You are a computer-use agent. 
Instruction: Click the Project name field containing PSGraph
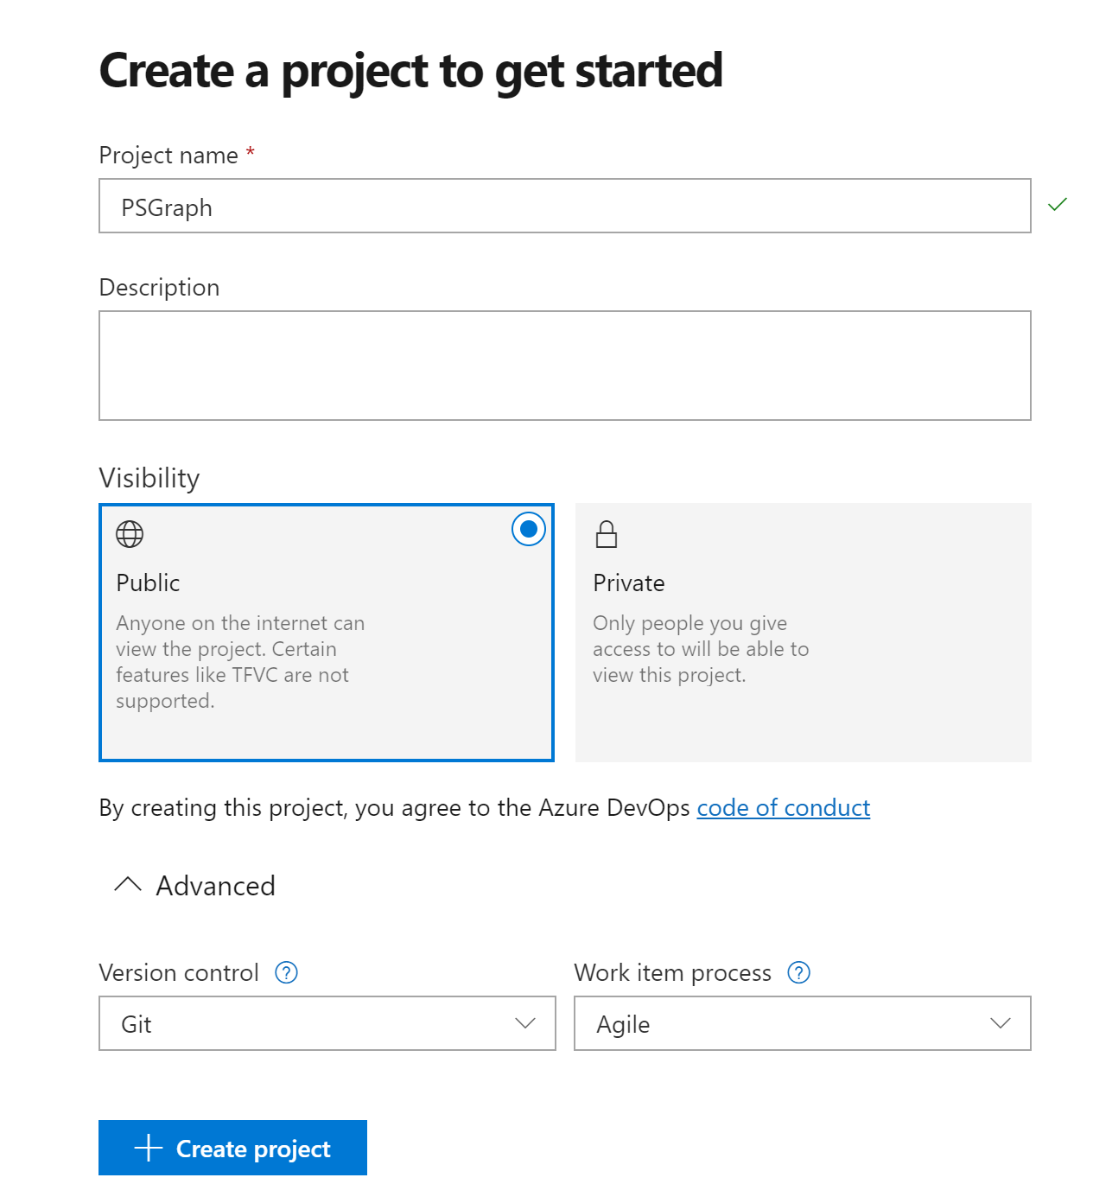coord(565,206)
